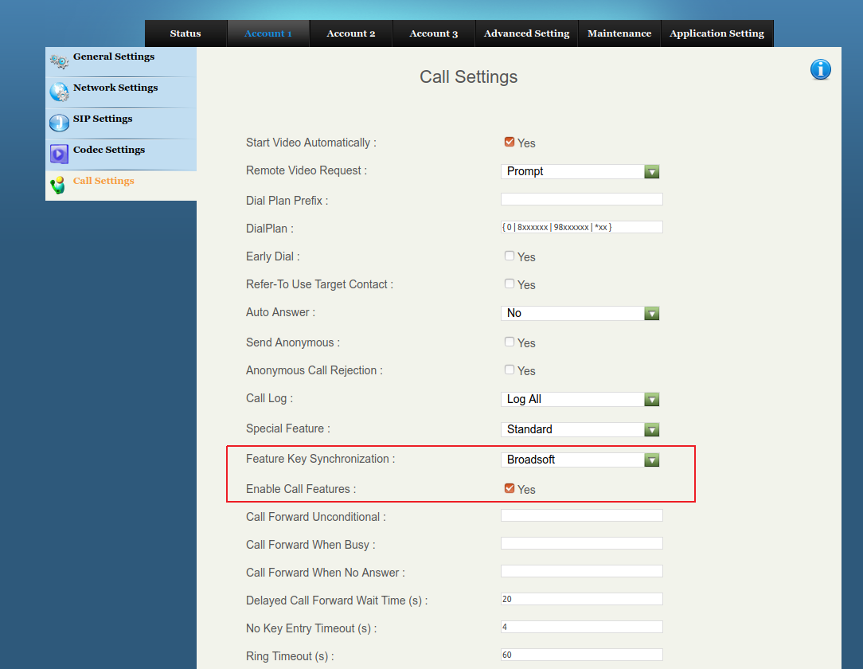Enable the Early Dial checkbox
This screenshot has height=669, width=863.
[510, 256]
